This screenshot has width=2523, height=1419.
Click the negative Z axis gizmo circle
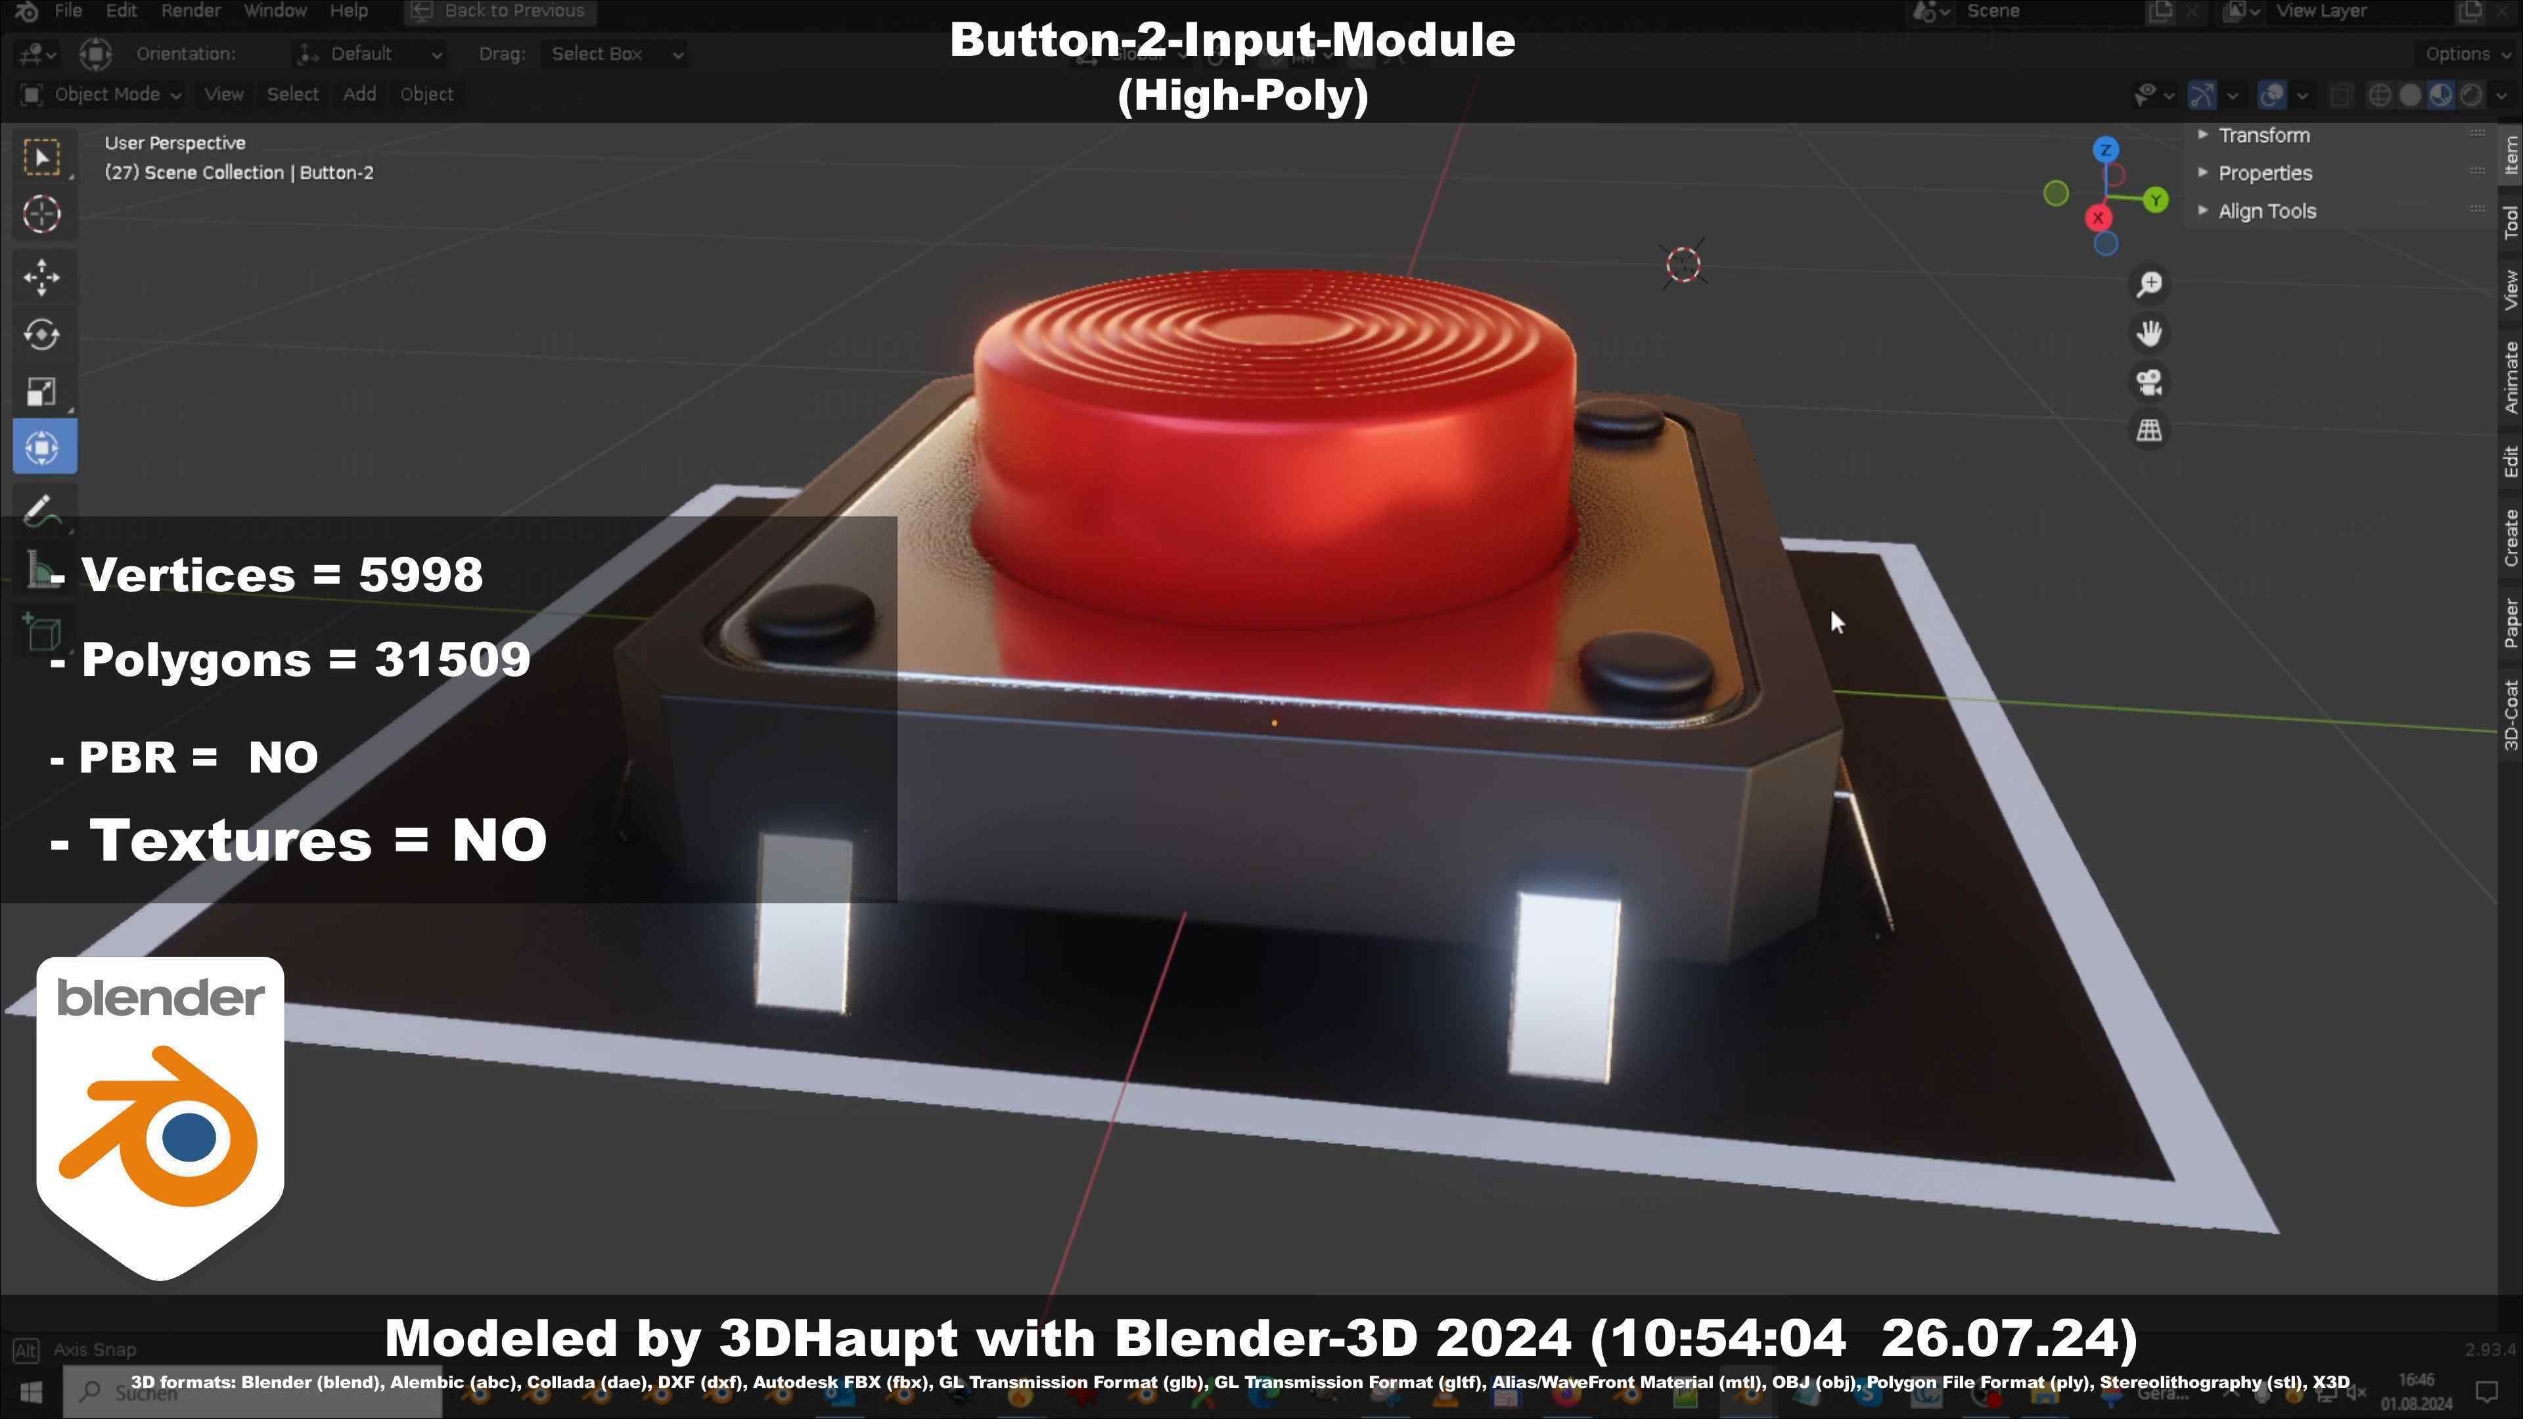pyautogui.click(x=2106, y=244)
